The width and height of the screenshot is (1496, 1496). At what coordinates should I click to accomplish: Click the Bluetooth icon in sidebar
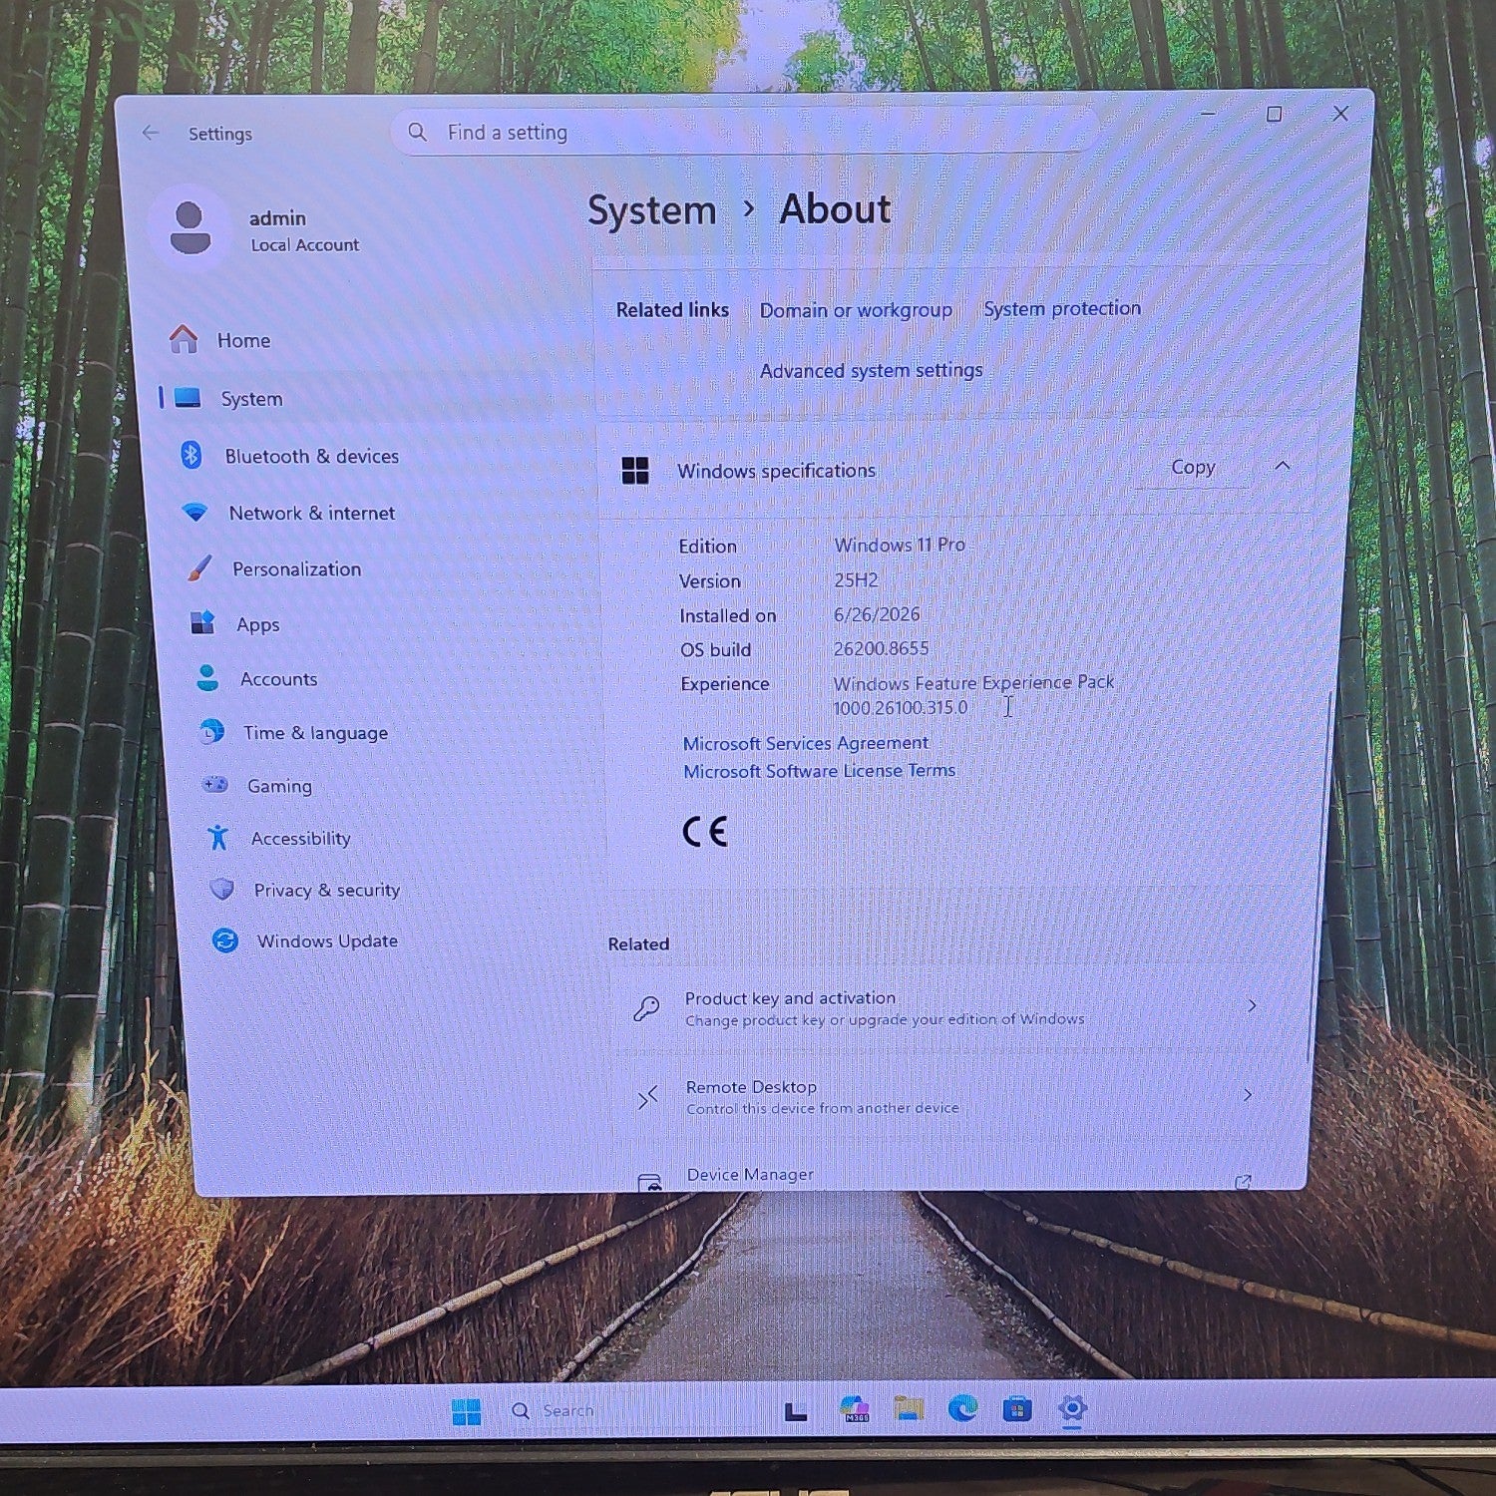pos(191,456)
